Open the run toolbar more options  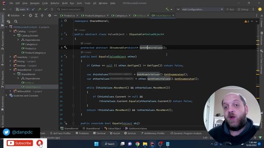point(253,9)
